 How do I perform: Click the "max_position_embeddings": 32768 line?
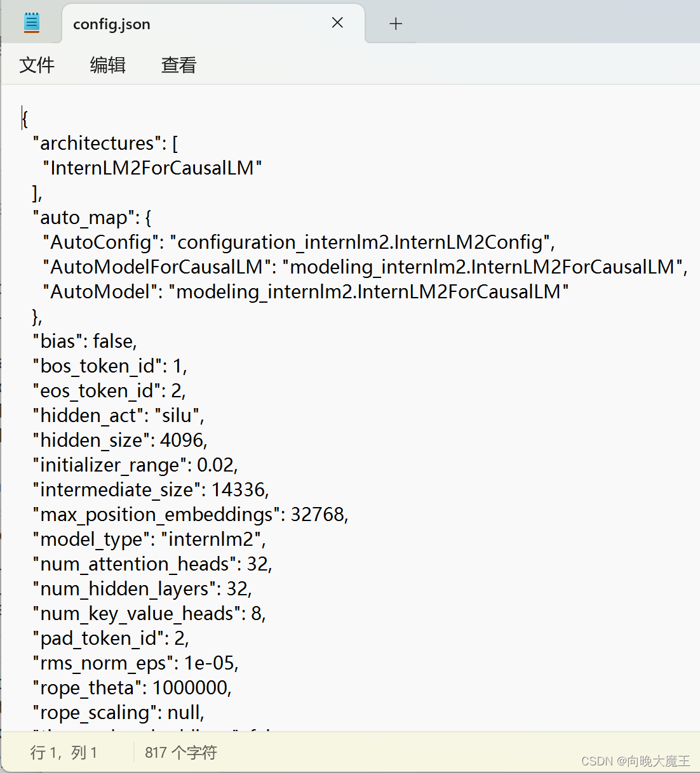coord(191,515)
